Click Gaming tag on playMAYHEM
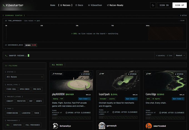The height and width of the screenshot is (130, 189). (55, 99)
